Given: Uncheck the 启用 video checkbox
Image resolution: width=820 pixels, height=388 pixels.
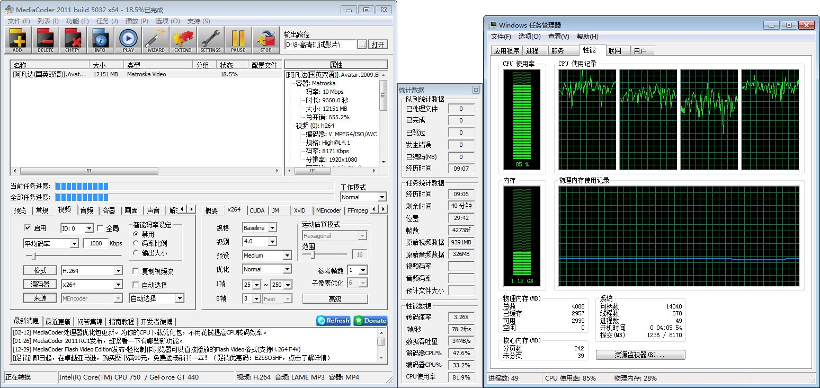Looking at the screenshot, I should coord(28,228).
